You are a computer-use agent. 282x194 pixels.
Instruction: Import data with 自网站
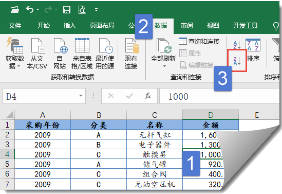[60, 54]
